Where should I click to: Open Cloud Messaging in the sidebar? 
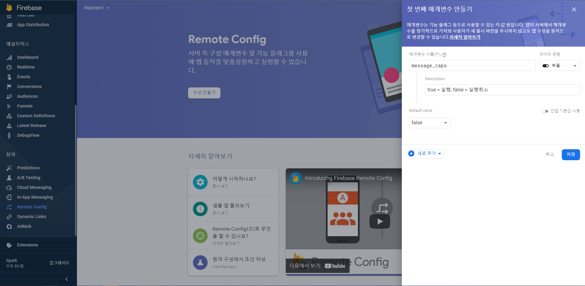34,187
